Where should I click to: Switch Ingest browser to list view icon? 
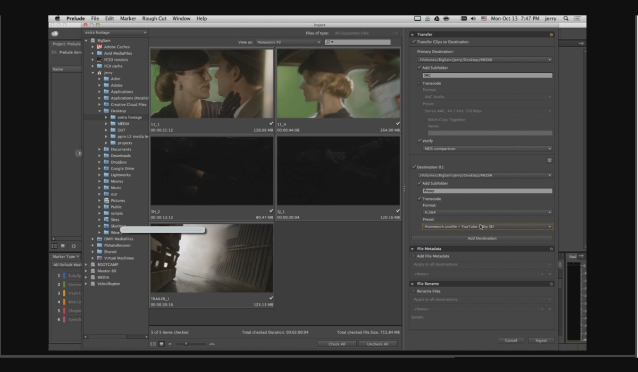pyautogui.click(x=153, y=344)
